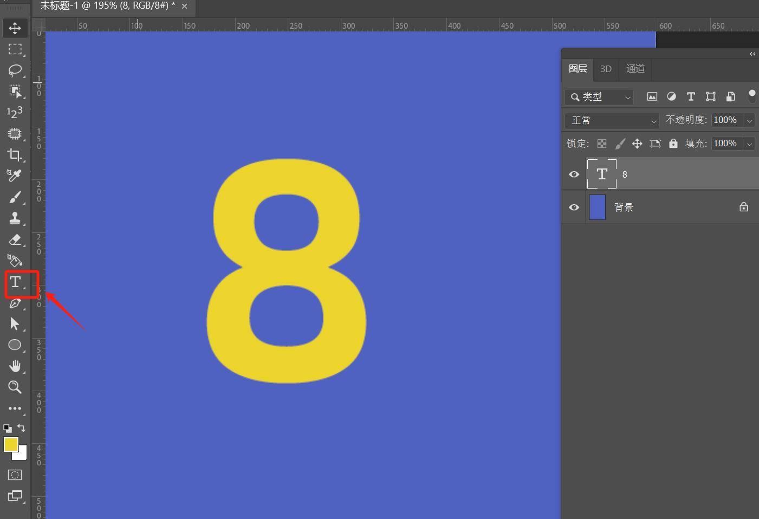
Task: Switch to the 通道 tab
Action: pos(635,69)
